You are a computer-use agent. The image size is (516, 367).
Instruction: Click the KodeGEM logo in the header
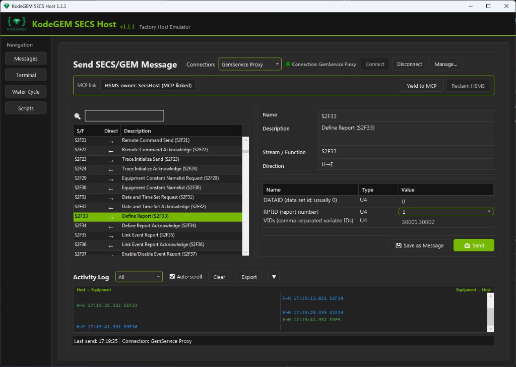tap(17, 24)
